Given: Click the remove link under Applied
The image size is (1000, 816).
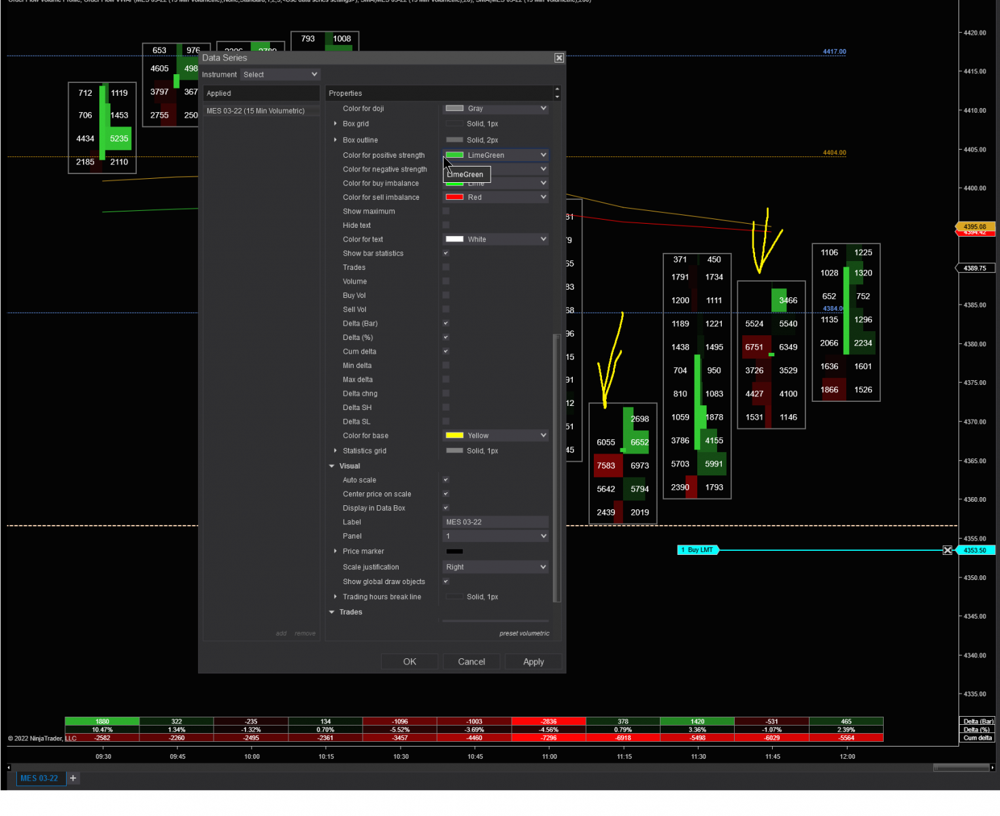Looking at the screenshot, I should [x=305, y=634].
